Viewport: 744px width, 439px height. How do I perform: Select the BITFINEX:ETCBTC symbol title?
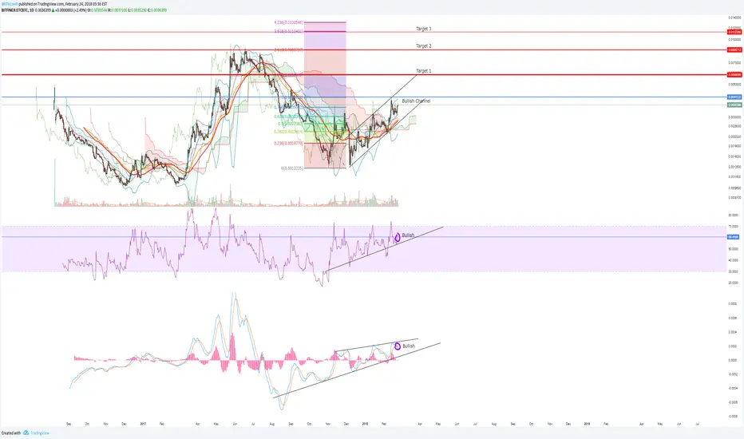point(14,10)
